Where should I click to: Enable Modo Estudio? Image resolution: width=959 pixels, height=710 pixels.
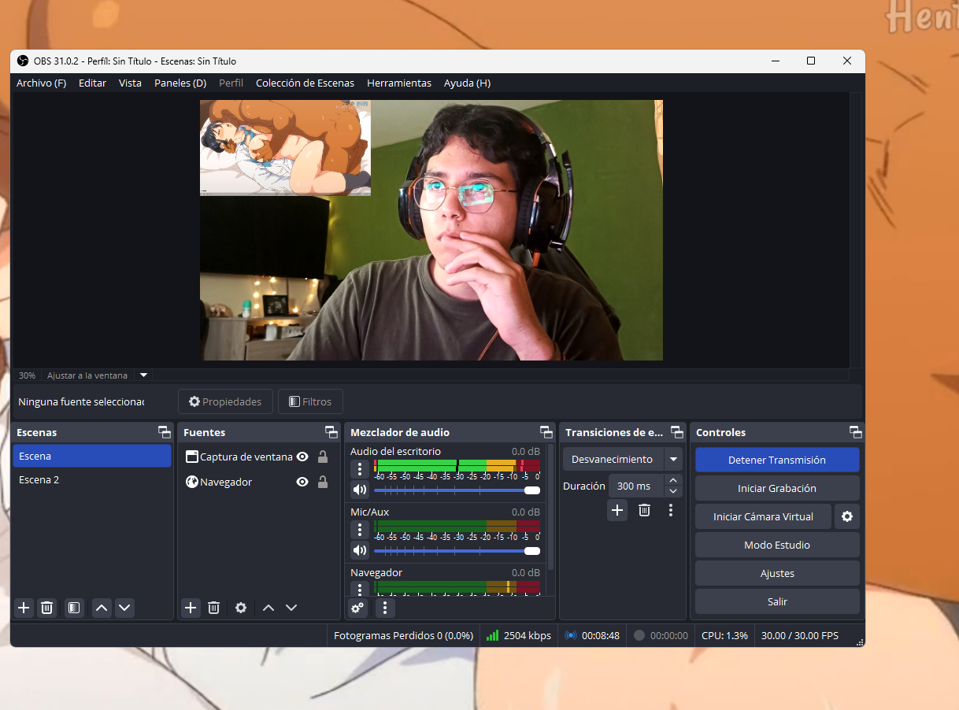[x=777, y=545]
